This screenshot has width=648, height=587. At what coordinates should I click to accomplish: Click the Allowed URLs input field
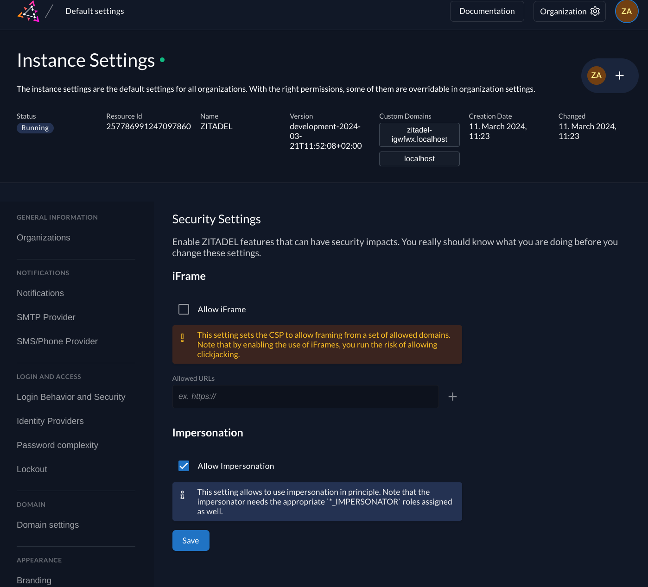[305, 397]
